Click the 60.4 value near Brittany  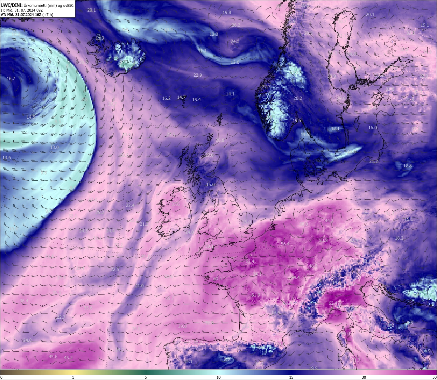[217, 279]
